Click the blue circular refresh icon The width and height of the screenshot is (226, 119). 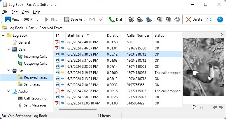[x=209, y=19]
